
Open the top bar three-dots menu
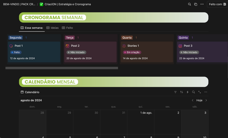tap(202, 4)
